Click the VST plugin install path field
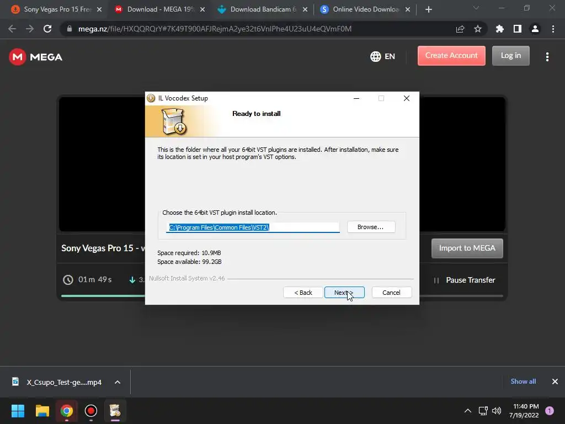Image resolution: width=565 pixels, height=424 pixels. (x=253, y=227)
